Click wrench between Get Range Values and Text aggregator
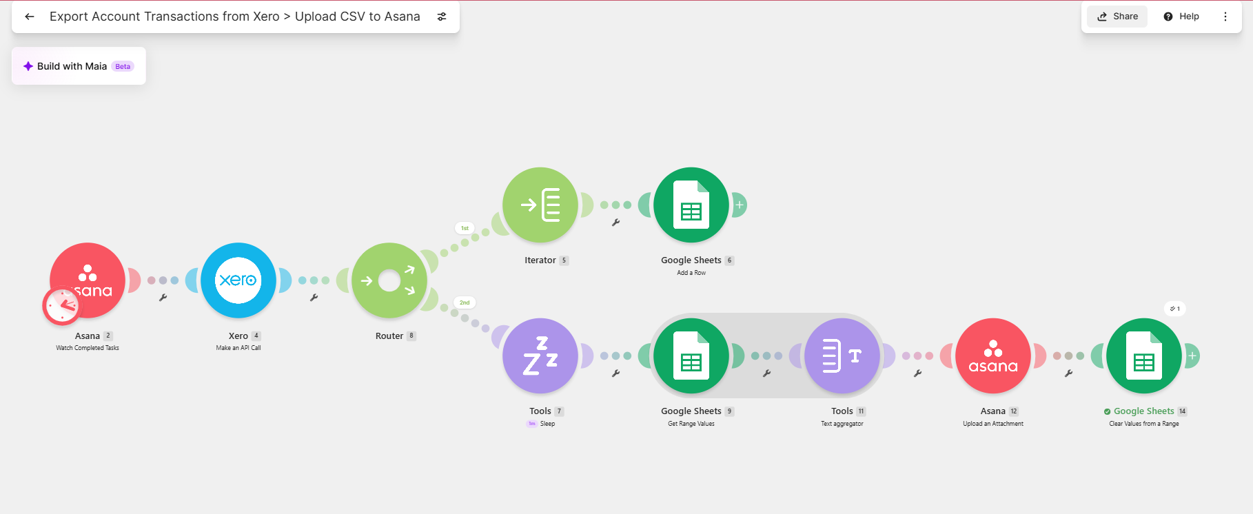This screenshot has height=514, width=1253. pos(766,373)
